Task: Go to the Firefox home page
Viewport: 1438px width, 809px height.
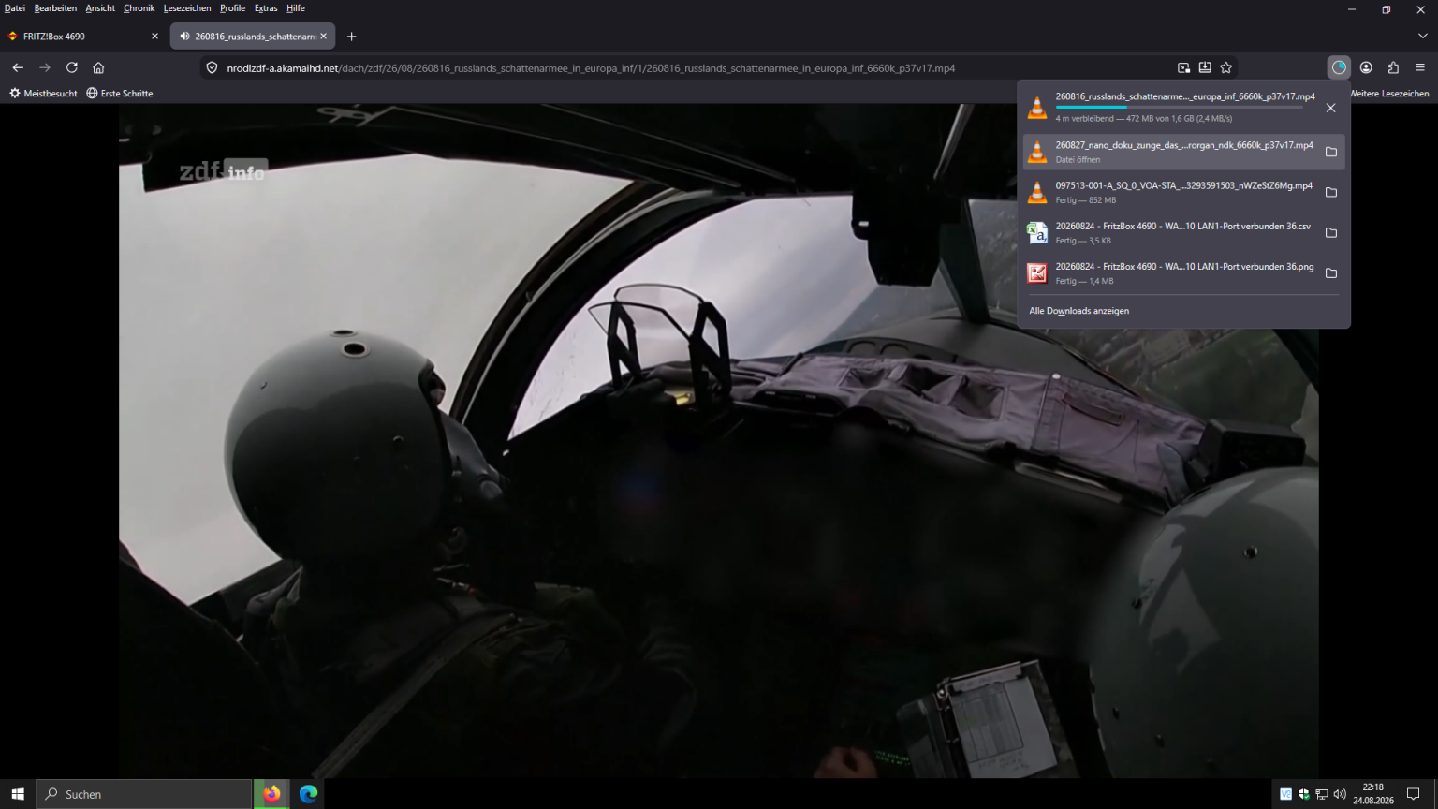Action: (98, 67)
